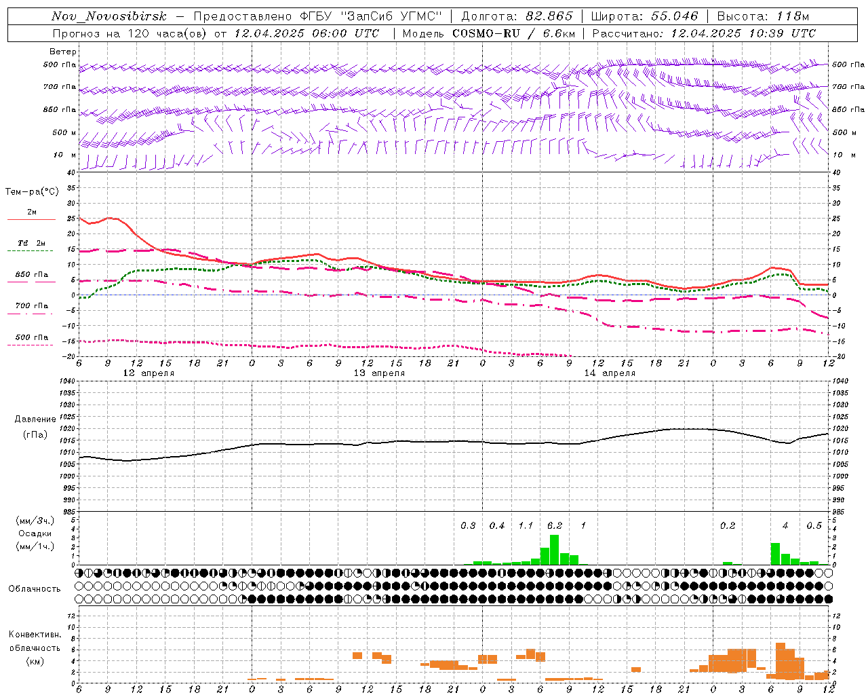Click the 10 м wind level label on left
The height and width of the screenshot is (695, 868).
(x=64, y=155)
